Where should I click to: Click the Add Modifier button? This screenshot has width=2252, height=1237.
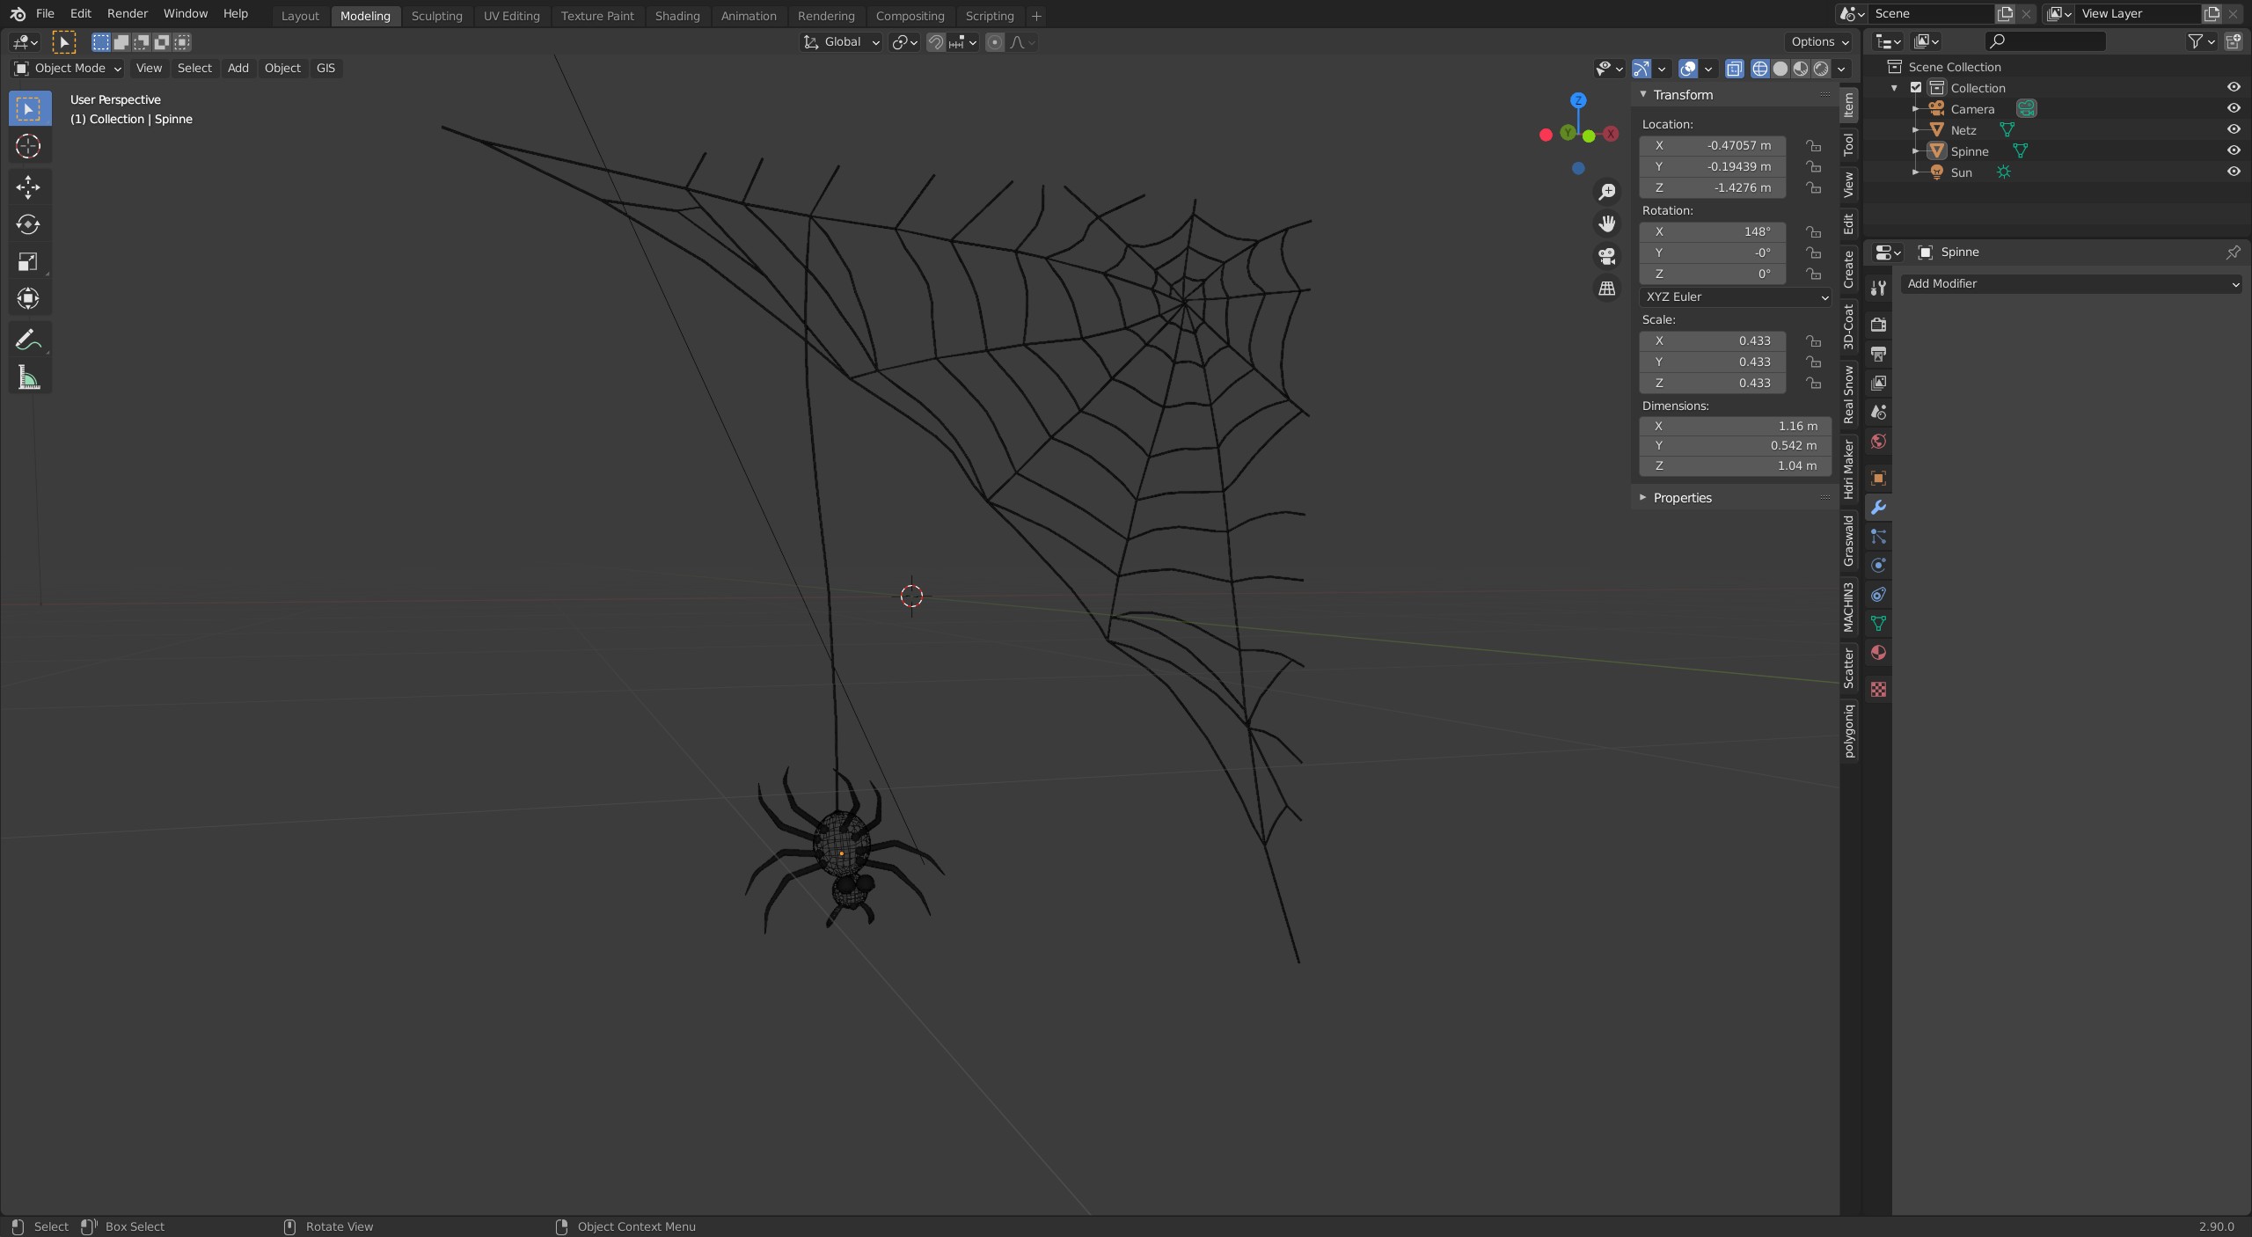(x=2071, y=283)
